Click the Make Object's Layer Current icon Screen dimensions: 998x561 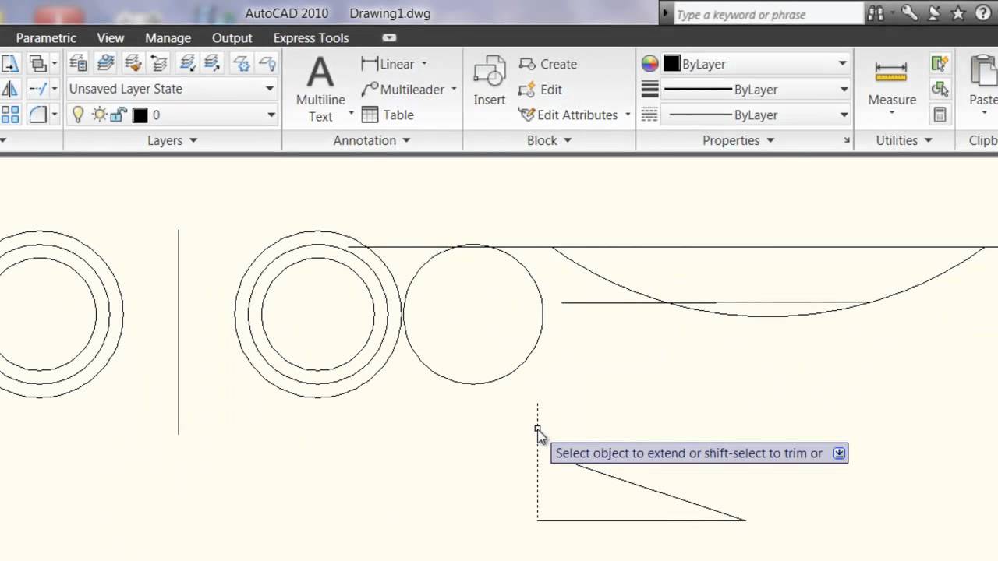click(105, 63)
